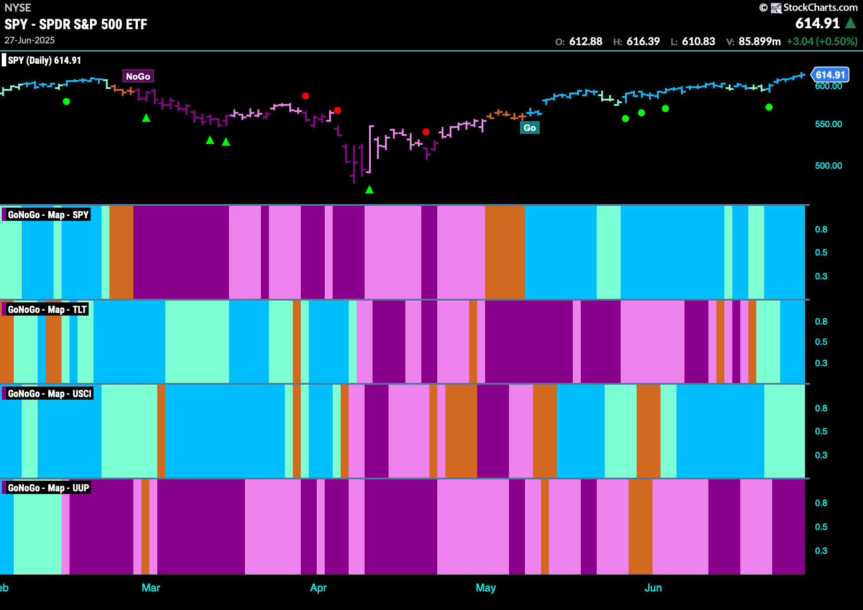
Task: Select the Jun label on the time axis
Action: tap(653, 587)
